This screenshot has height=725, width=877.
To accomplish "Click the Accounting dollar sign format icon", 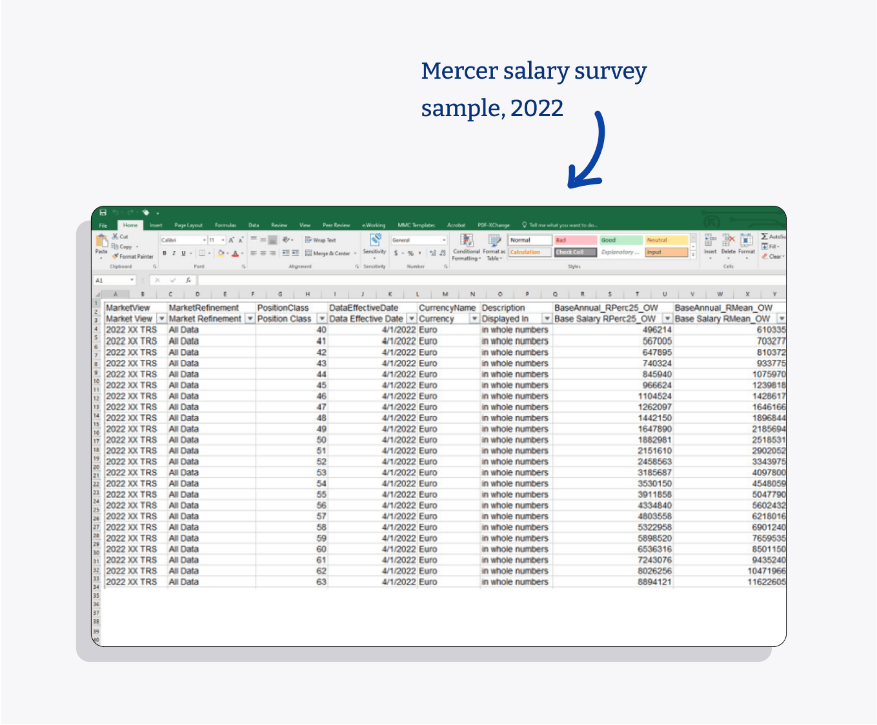I will (x=396, y=253).
